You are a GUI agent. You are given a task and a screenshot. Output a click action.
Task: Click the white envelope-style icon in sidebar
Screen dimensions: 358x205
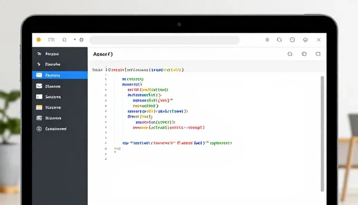click(39, 86)
